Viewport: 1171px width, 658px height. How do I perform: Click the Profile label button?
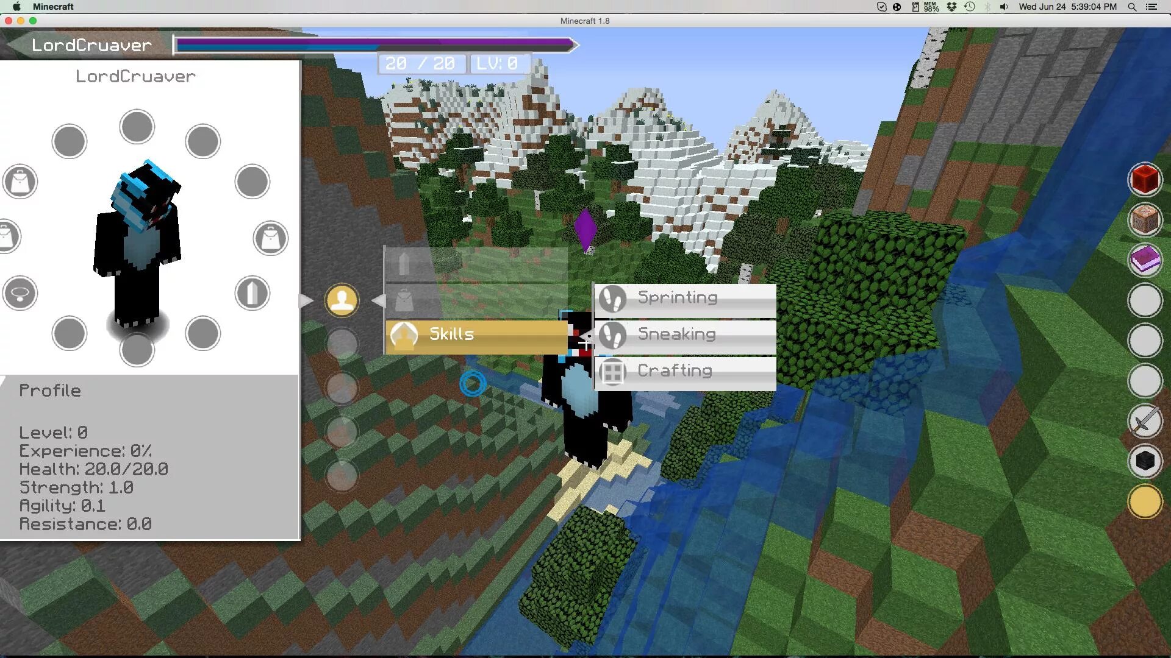(x=49, y=390)
